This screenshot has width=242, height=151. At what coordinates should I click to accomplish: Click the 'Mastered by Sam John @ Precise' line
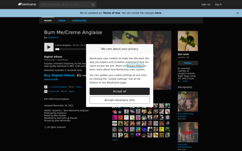pyautogui.click(x=60, y=118)
